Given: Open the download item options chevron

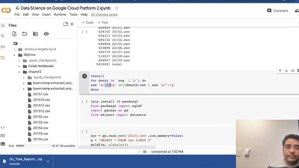Looking at the screenshot, I should click(x=48, y=161).
